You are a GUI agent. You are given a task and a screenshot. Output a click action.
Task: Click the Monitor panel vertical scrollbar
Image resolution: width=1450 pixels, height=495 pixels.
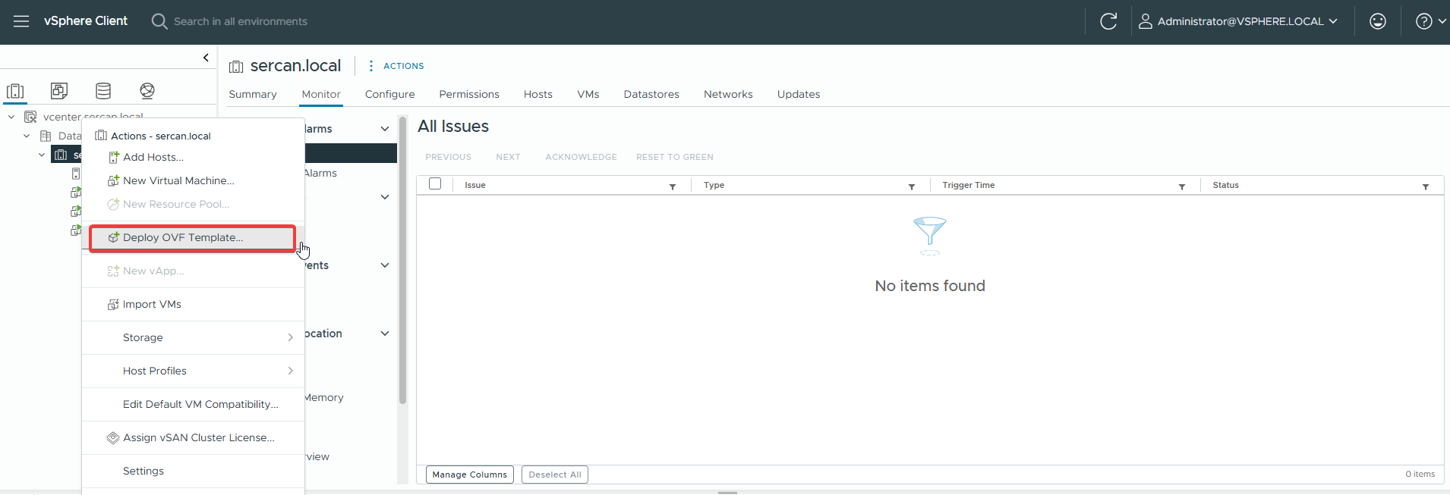pyautogui.click(x=402, y=258)
